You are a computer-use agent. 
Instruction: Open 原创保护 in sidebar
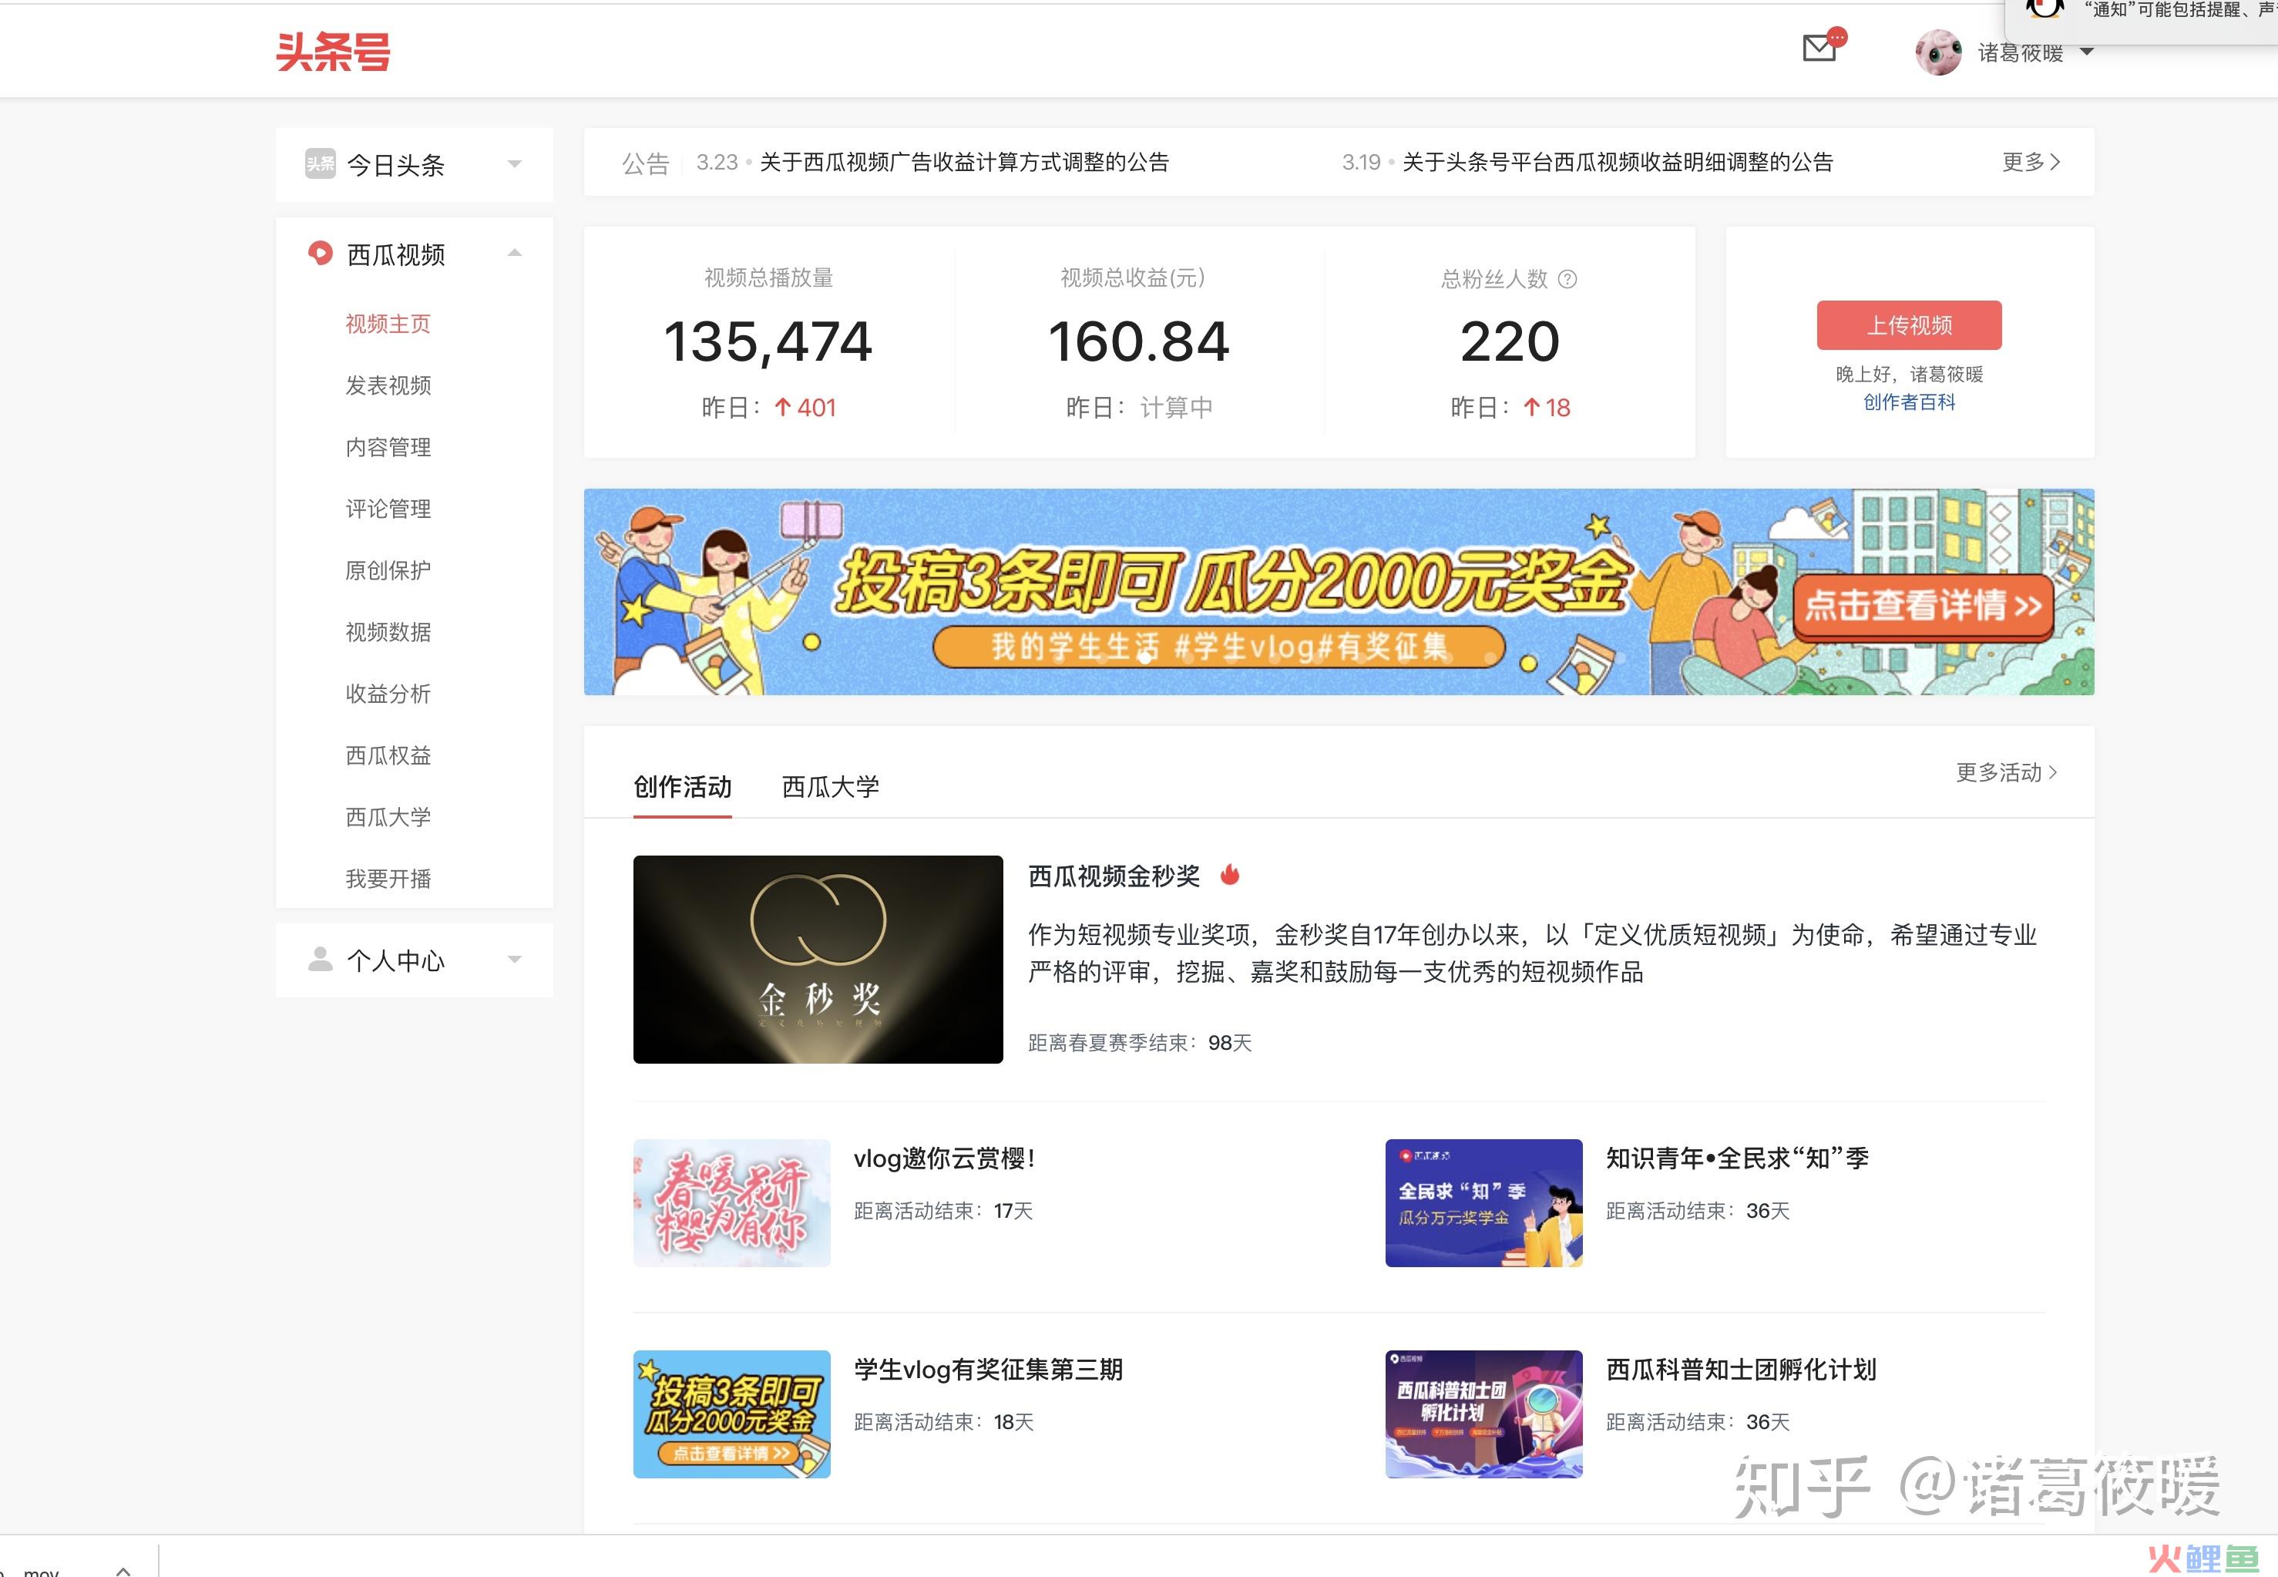pyautogui.click(x=388, y=570)
